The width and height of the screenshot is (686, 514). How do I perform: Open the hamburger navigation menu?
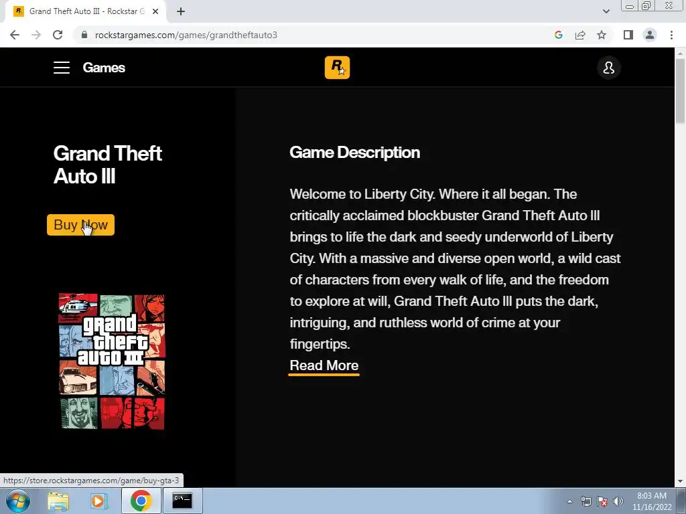click(x=62, y=68)
